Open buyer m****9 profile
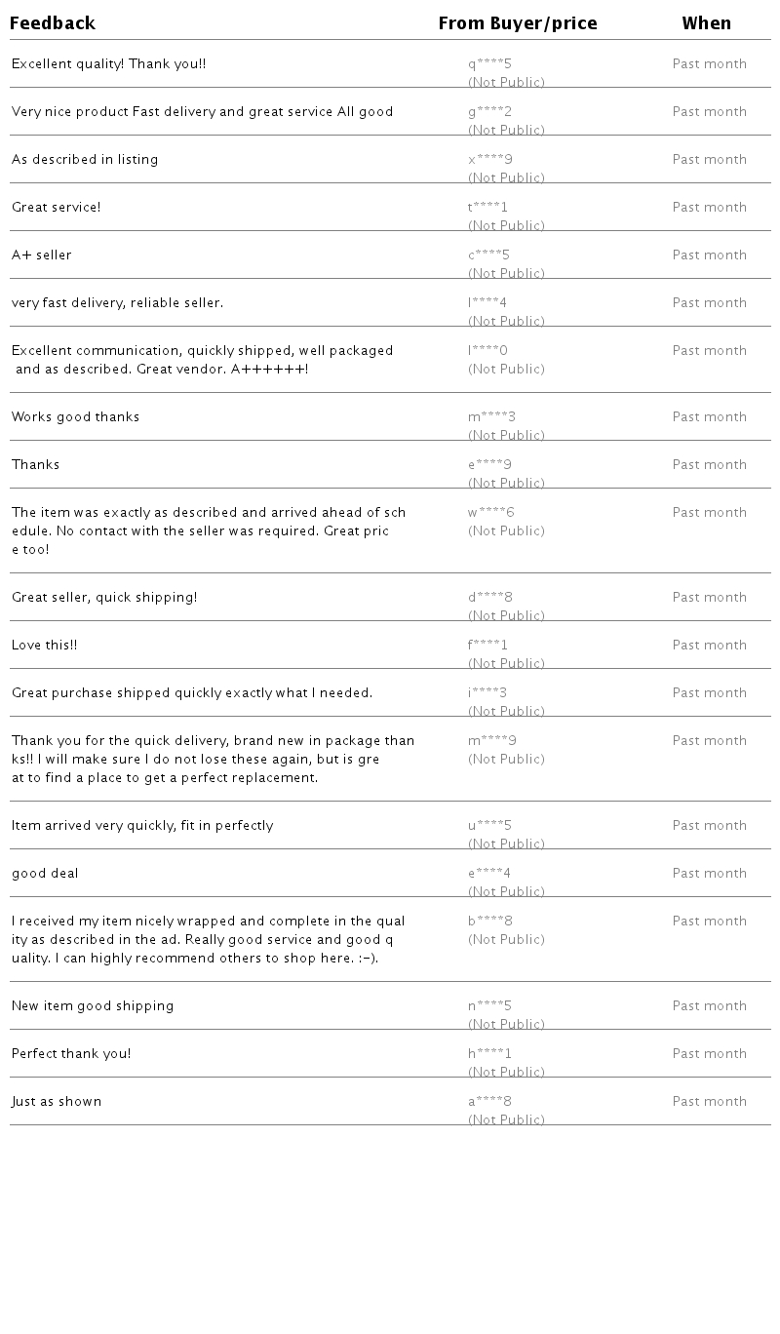The width and height of the screenshot is (780, 1334). [x=492, y=741]
